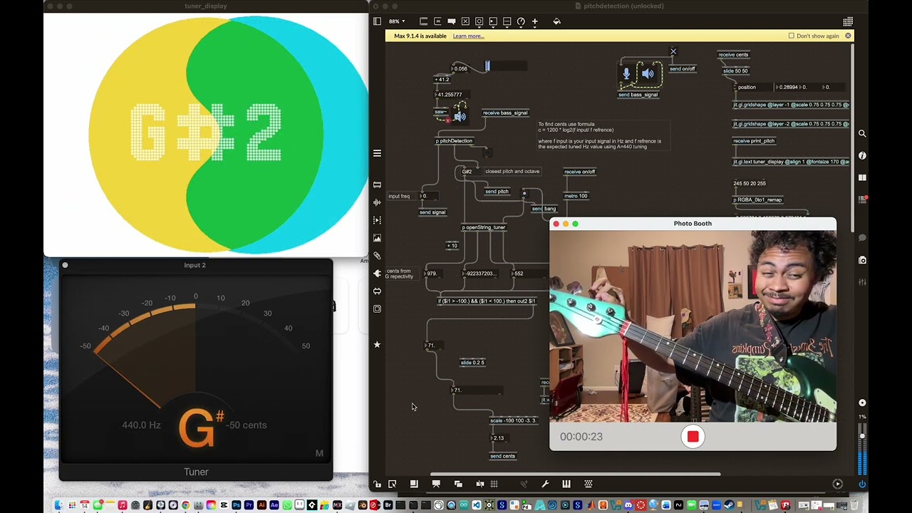Select the 0.056 number box
The width and height of the screenshot is (912, 513).
(x=460, y=69)
